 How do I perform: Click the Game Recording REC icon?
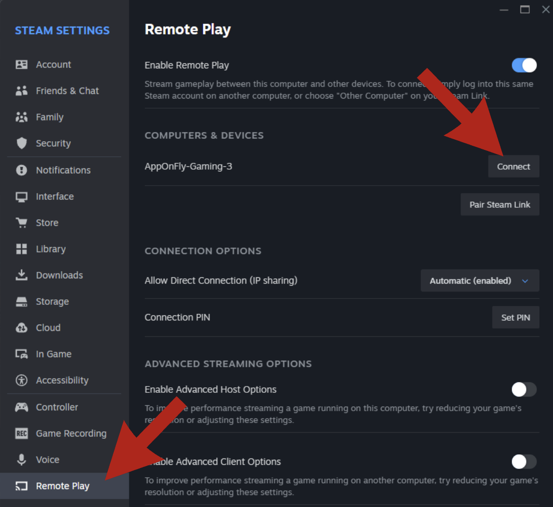point(22,434)
